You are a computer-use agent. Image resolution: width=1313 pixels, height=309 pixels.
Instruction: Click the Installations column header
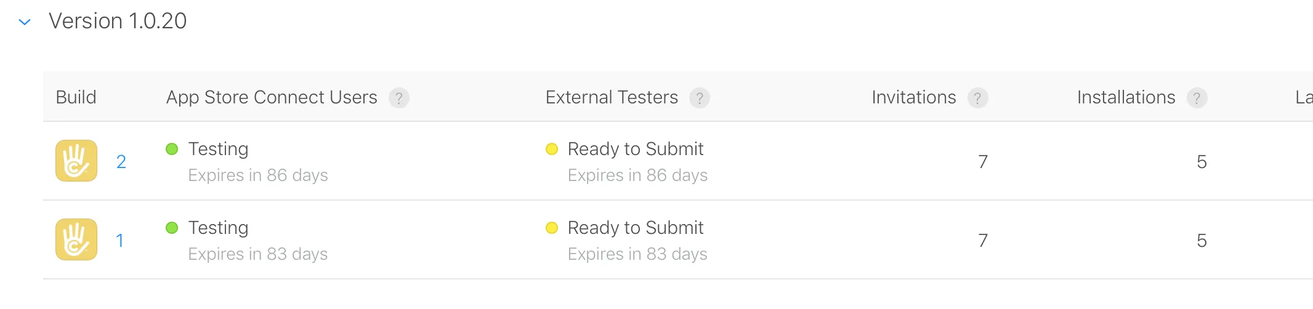[1126, 97]
